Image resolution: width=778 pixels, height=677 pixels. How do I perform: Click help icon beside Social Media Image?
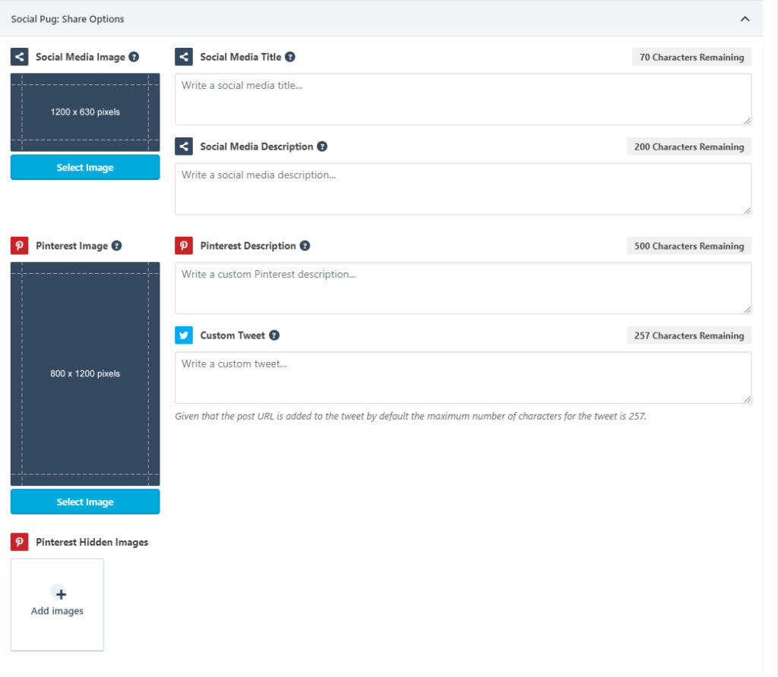(134, 57)
